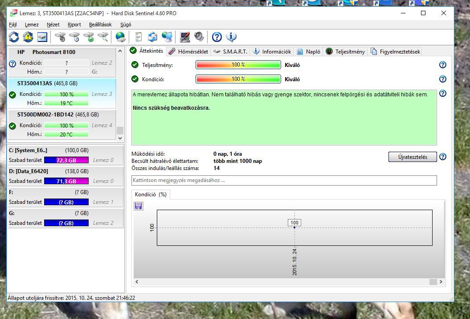Click the main Kondíció 100 % gauge bar
The height and width of the screenshot is (319, 470).
(x=238, y=79)
